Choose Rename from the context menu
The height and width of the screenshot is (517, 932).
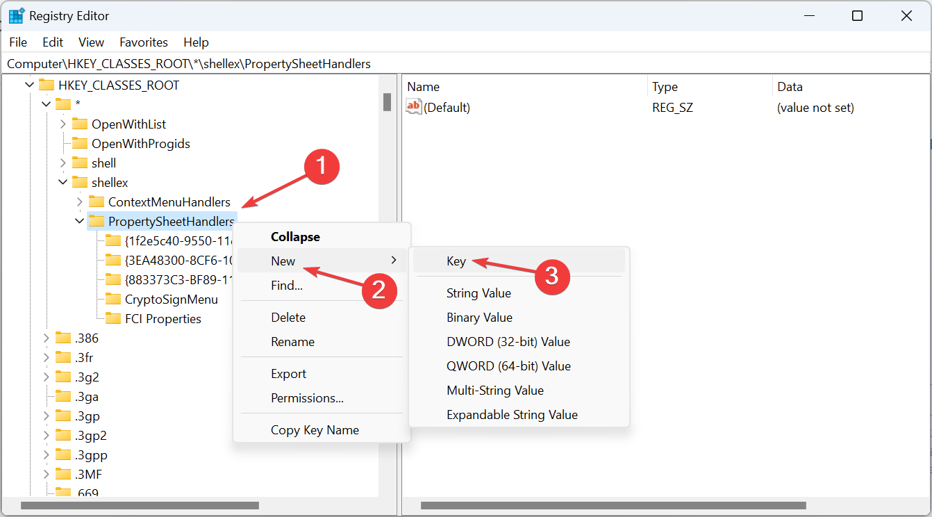322,341
